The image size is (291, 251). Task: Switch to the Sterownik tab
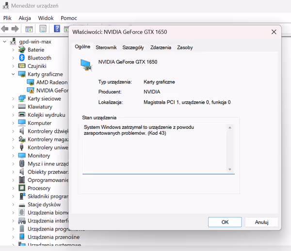click(106, 47)
